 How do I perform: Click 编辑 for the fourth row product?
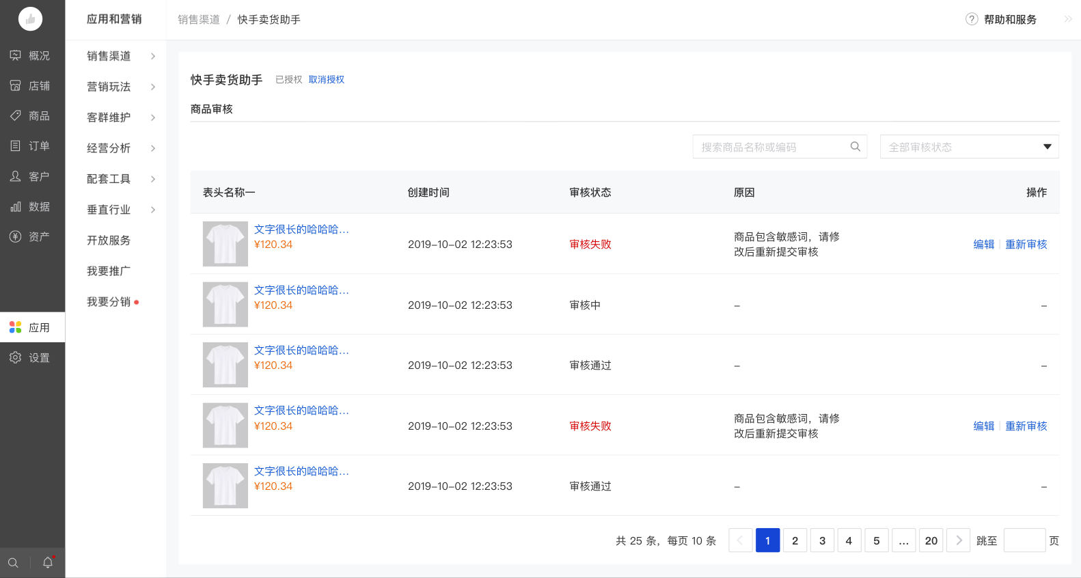(x=984, y=426)
